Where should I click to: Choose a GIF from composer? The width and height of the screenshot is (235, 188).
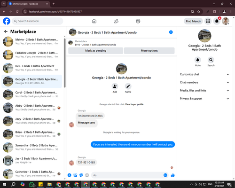[87, 175]
